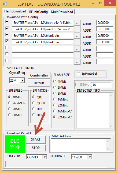Click browse button beside 0xFE000 address
The height and width of the screenshot is (173, 118).
tap(77, 42)
